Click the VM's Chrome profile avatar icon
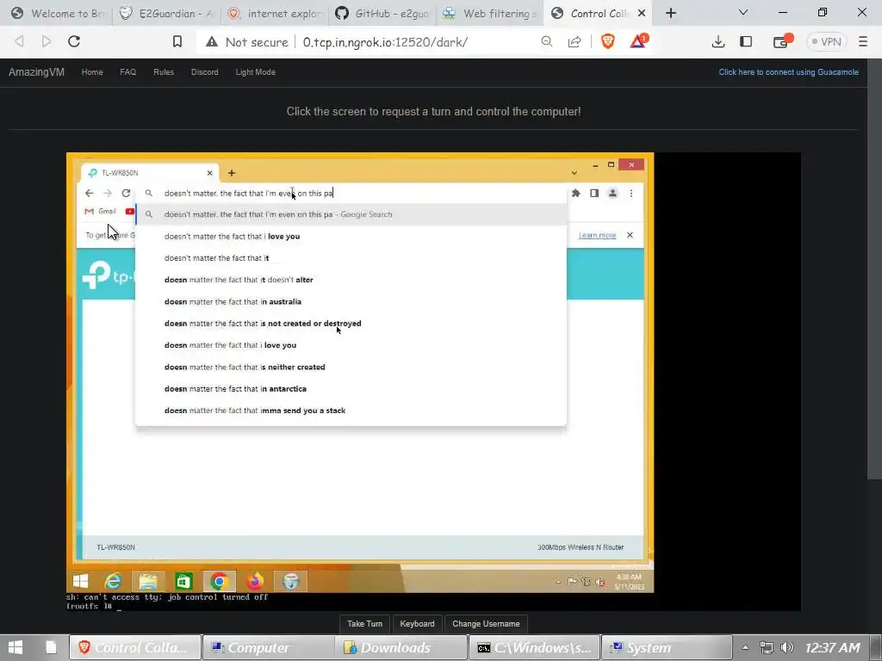This screenshot has width=882, height=661. 612,193
